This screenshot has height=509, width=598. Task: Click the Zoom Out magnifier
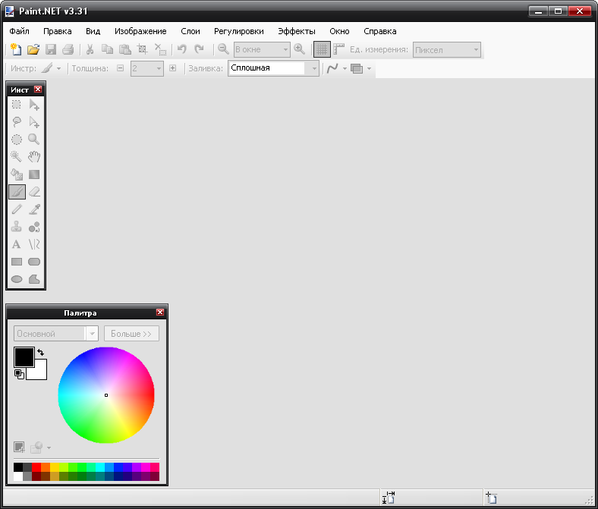pos(223,49)
